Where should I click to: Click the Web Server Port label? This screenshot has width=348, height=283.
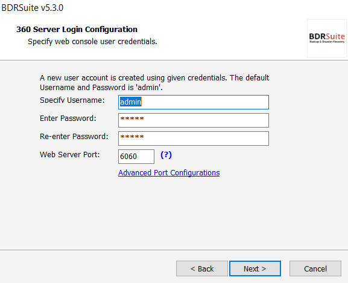[70, 154]
